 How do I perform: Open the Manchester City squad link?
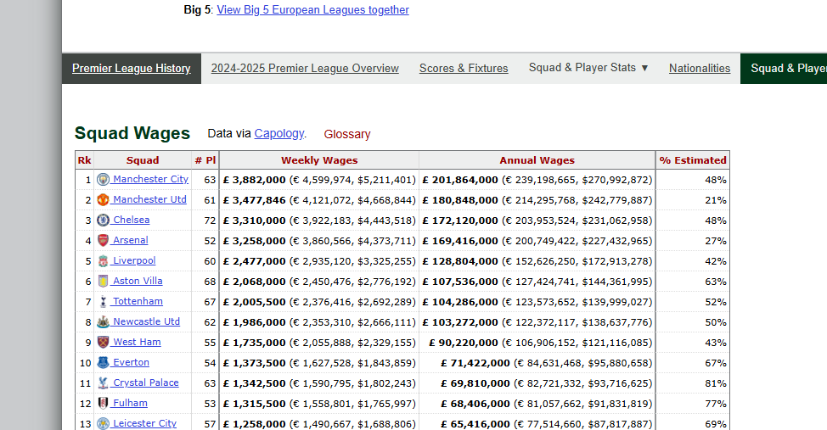click(150, 179)
